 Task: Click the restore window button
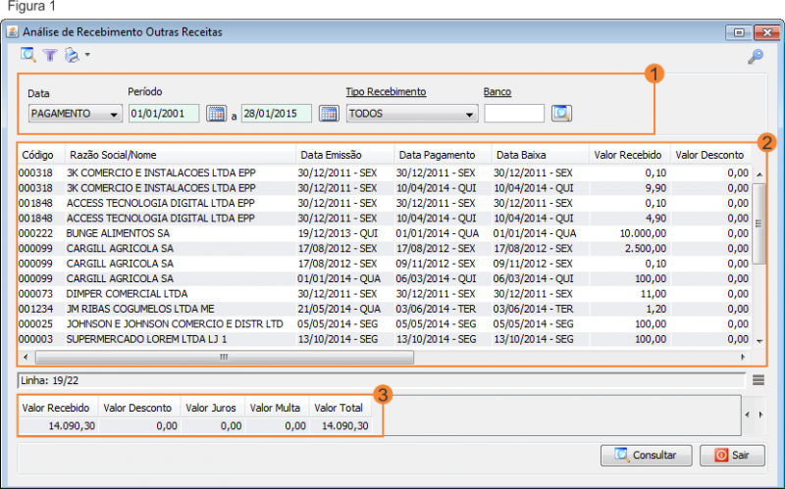tap(739, 32)
